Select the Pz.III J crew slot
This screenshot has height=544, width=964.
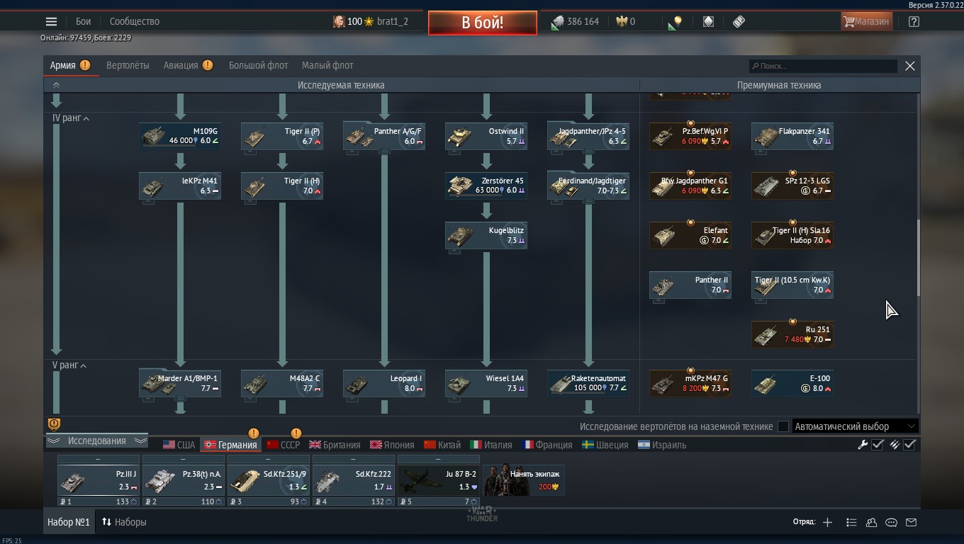pyautogui.click(x=98, y=480)
